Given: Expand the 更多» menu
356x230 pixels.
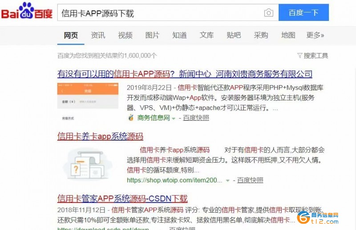Looking at the screenshot, I should pos(315,36).
